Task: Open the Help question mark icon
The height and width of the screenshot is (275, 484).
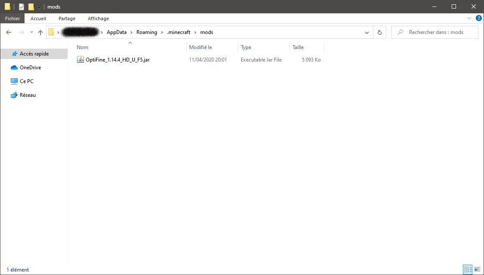Action: pyautogui.click(x=478, y=19)
